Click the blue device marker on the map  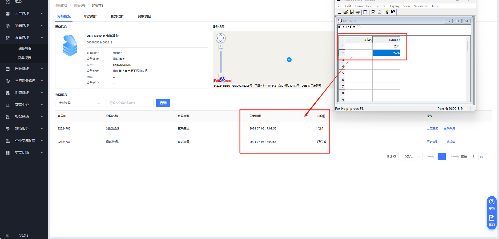pos(289,60)
